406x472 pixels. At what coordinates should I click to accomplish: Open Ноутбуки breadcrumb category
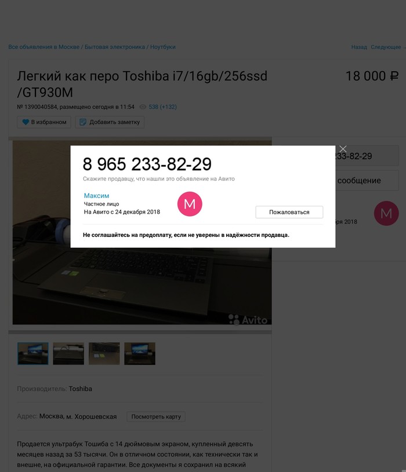[x=163, y=47]
